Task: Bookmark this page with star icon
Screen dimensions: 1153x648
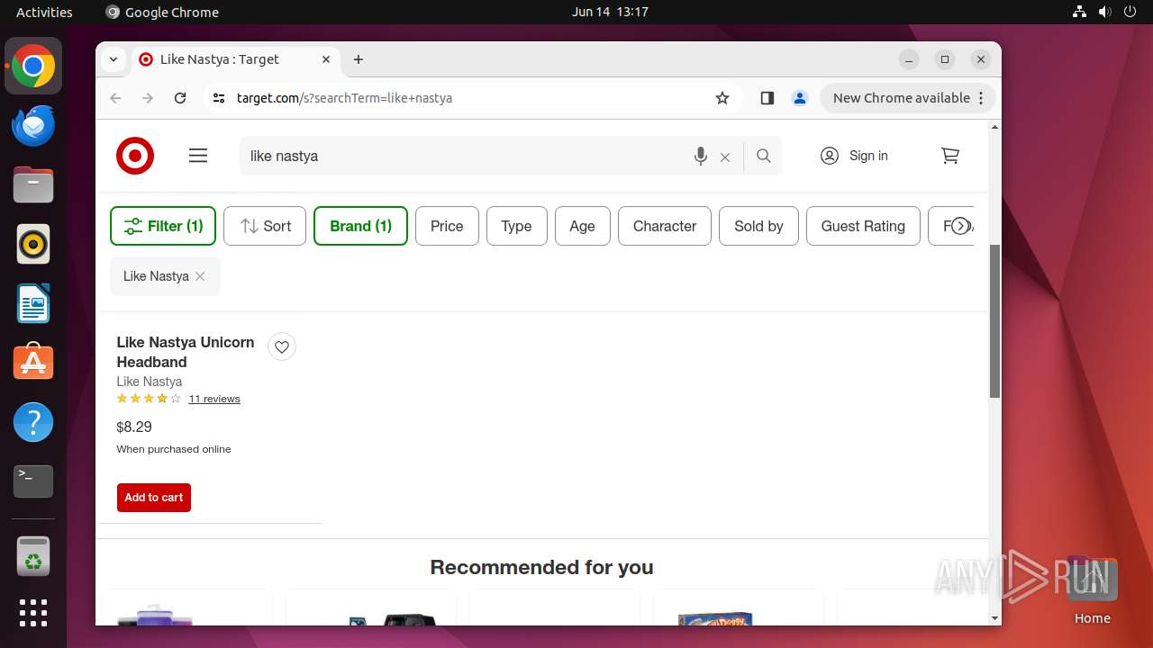Action: click(x=722, y=98)
